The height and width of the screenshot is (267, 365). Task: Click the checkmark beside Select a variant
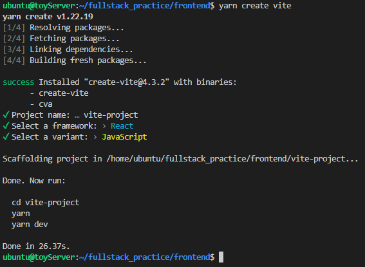tap(6, 136)
